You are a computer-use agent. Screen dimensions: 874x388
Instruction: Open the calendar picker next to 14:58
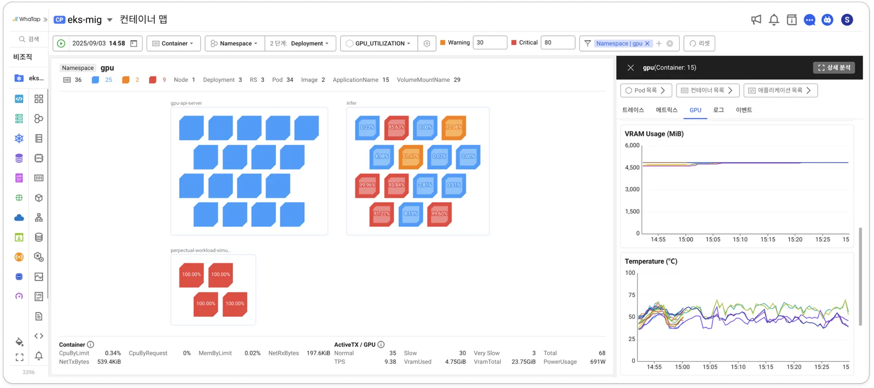(134, 43)
